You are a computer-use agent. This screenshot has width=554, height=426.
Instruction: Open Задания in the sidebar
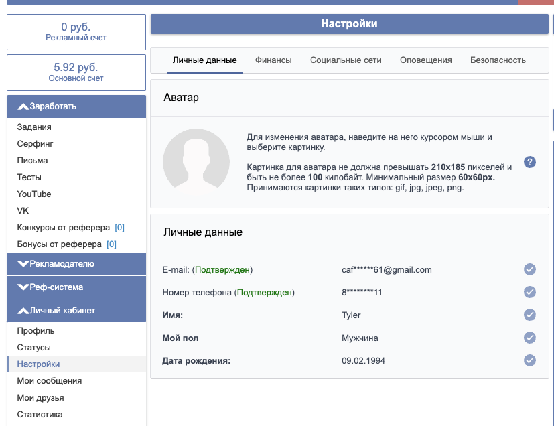[34, 127]
